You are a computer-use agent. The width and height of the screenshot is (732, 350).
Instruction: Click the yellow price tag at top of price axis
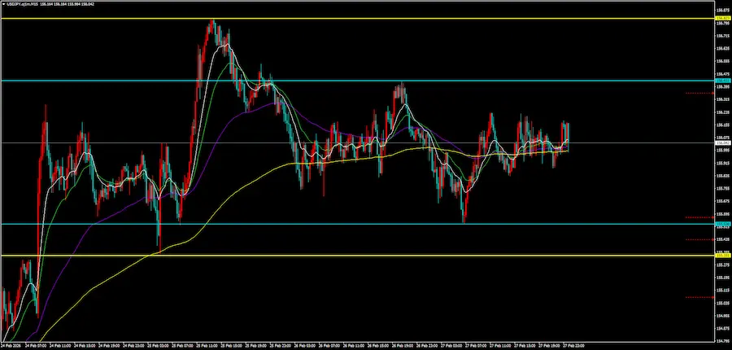point(722,18)
